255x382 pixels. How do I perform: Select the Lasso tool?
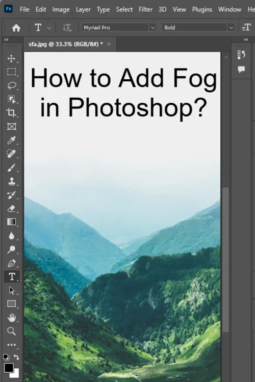(11, 85)
